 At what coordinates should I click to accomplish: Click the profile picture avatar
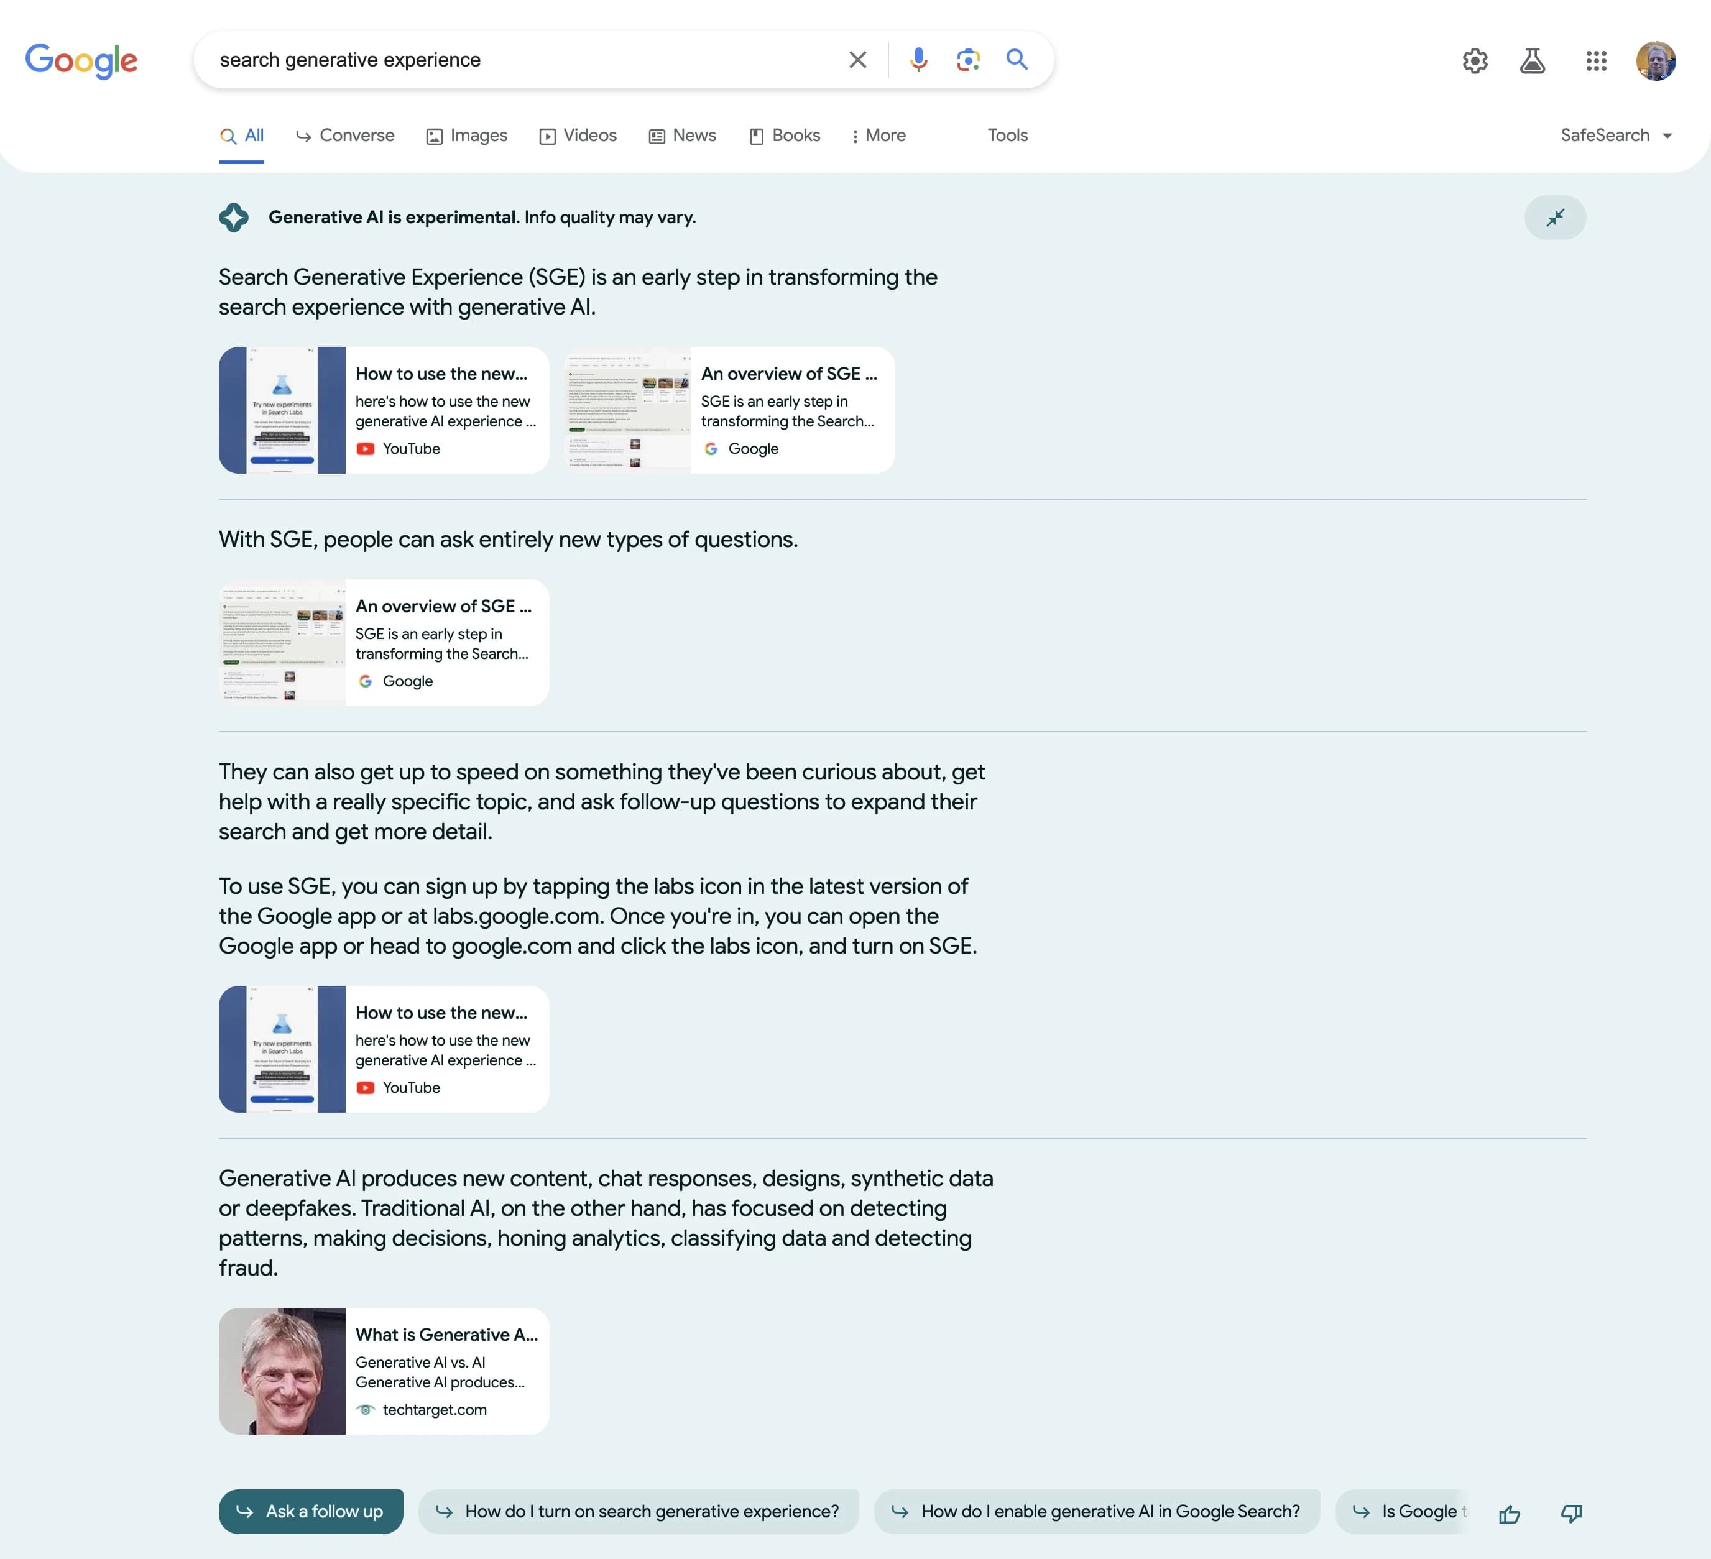1657,60
